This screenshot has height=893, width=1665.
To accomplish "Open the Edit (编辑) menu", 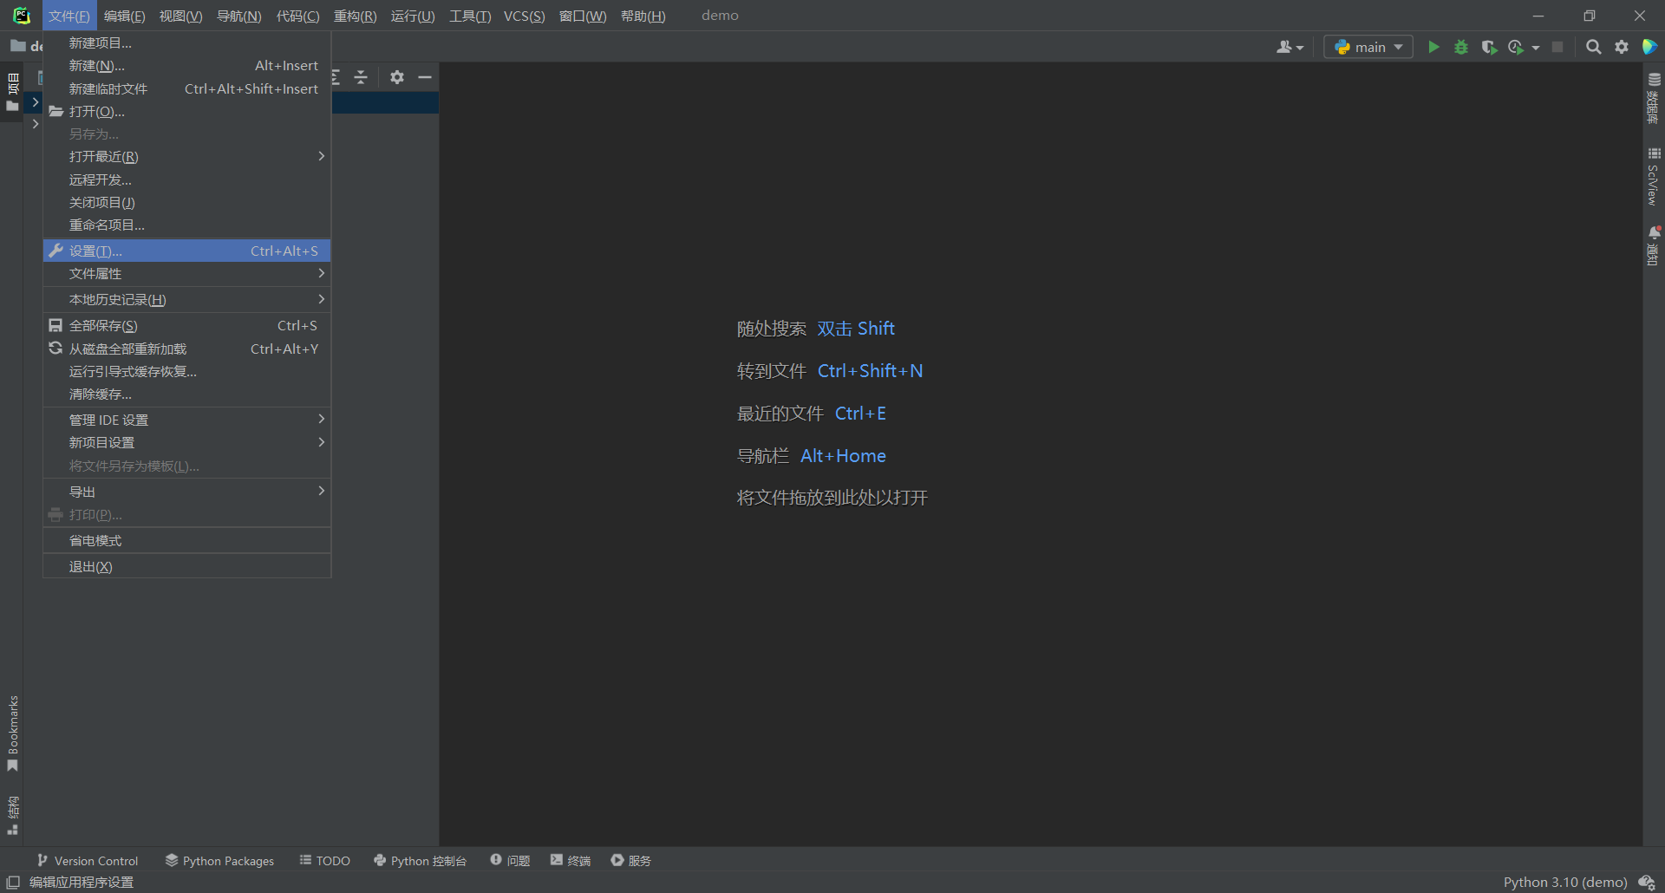I will coord(124,16).
